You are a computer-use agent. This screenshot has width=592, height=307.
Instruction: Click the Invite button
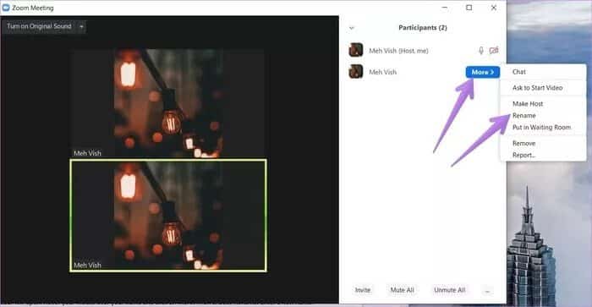point(363,290)
